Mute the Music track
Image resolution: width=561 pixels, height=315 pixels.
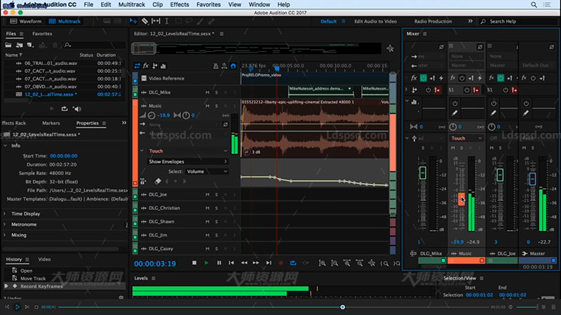[x=208, y=106]
